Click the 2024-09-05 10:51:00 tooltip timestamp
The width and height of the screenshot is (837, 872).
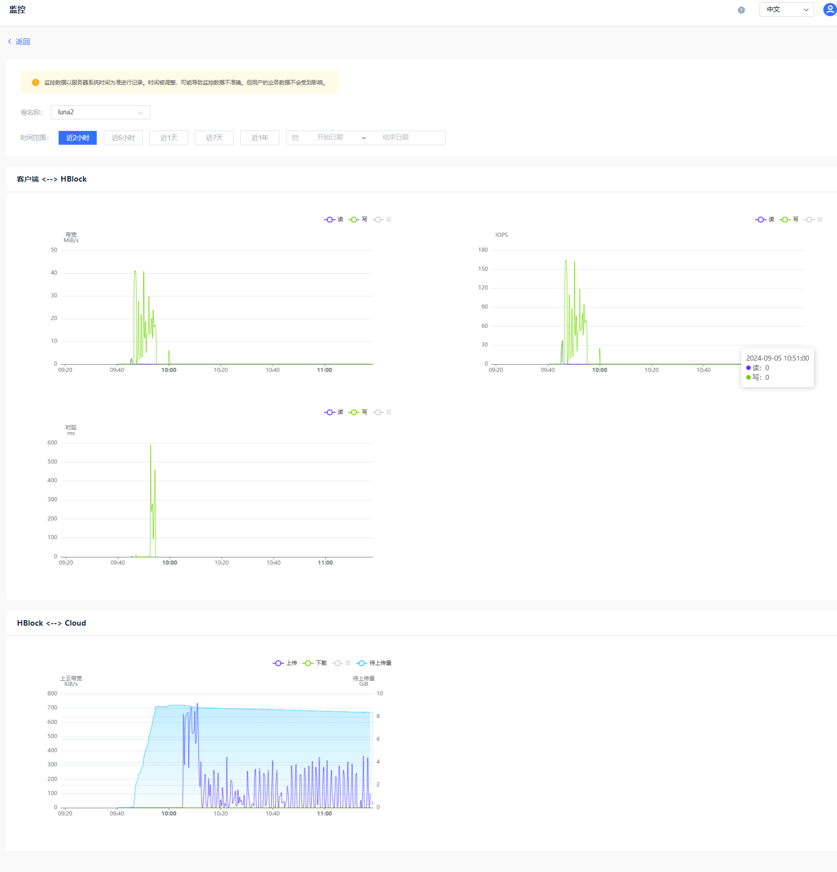(x=777, y=358)
